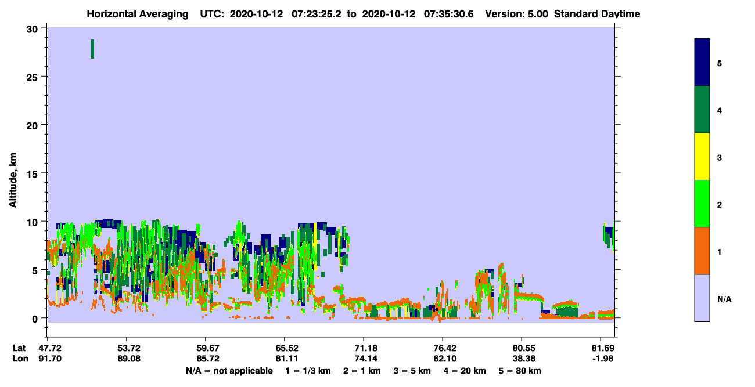
Task: Click the end time '07:35:30.6' in title
Action: click(450, 14)
